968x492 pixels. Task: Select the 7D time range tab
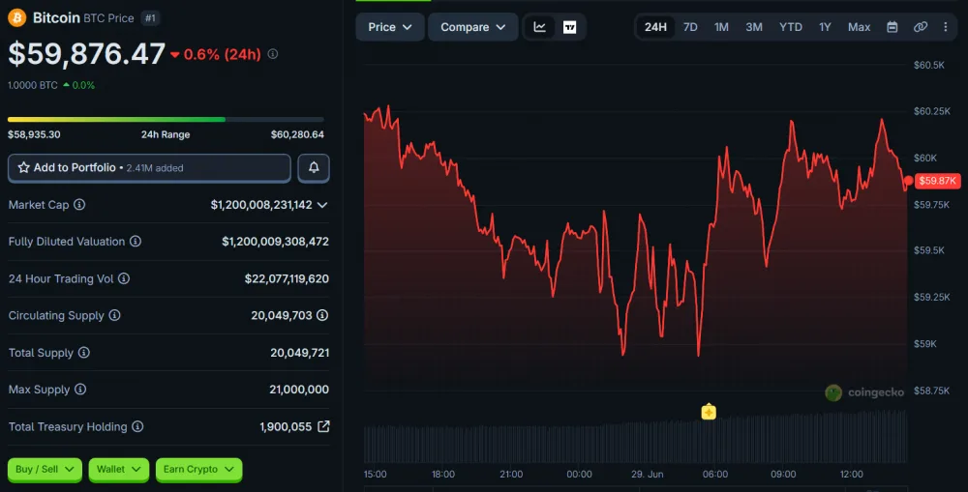(x=690, y=27)
